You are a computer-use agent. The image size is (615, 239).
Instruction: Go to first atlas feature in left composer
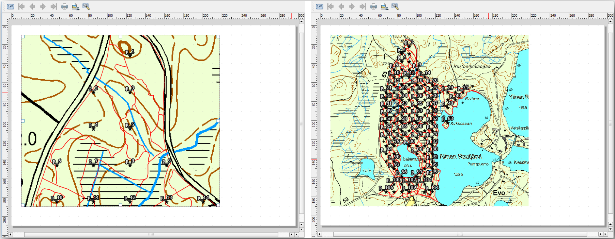tap(21, 6)
